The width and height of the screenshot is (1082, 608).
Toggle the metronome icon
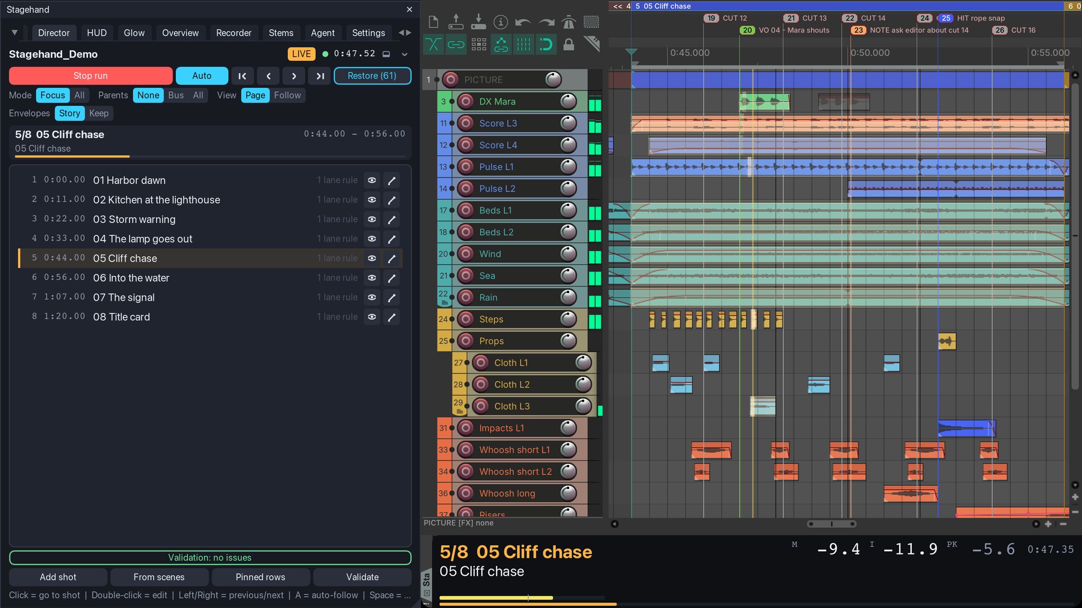tap(569, 22)
